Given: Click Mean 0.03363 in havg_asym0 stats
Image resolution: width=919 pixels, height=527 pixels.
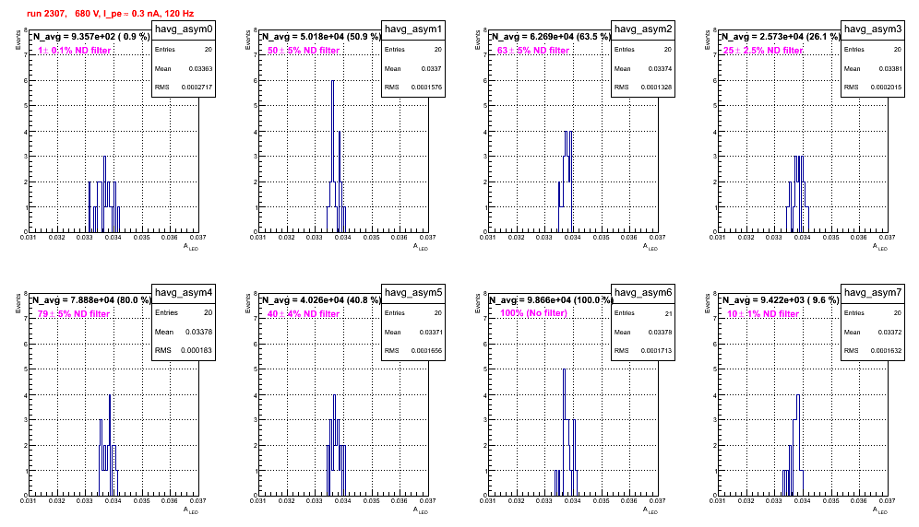Looking at the screenshot, I should [x=184, y=68].
